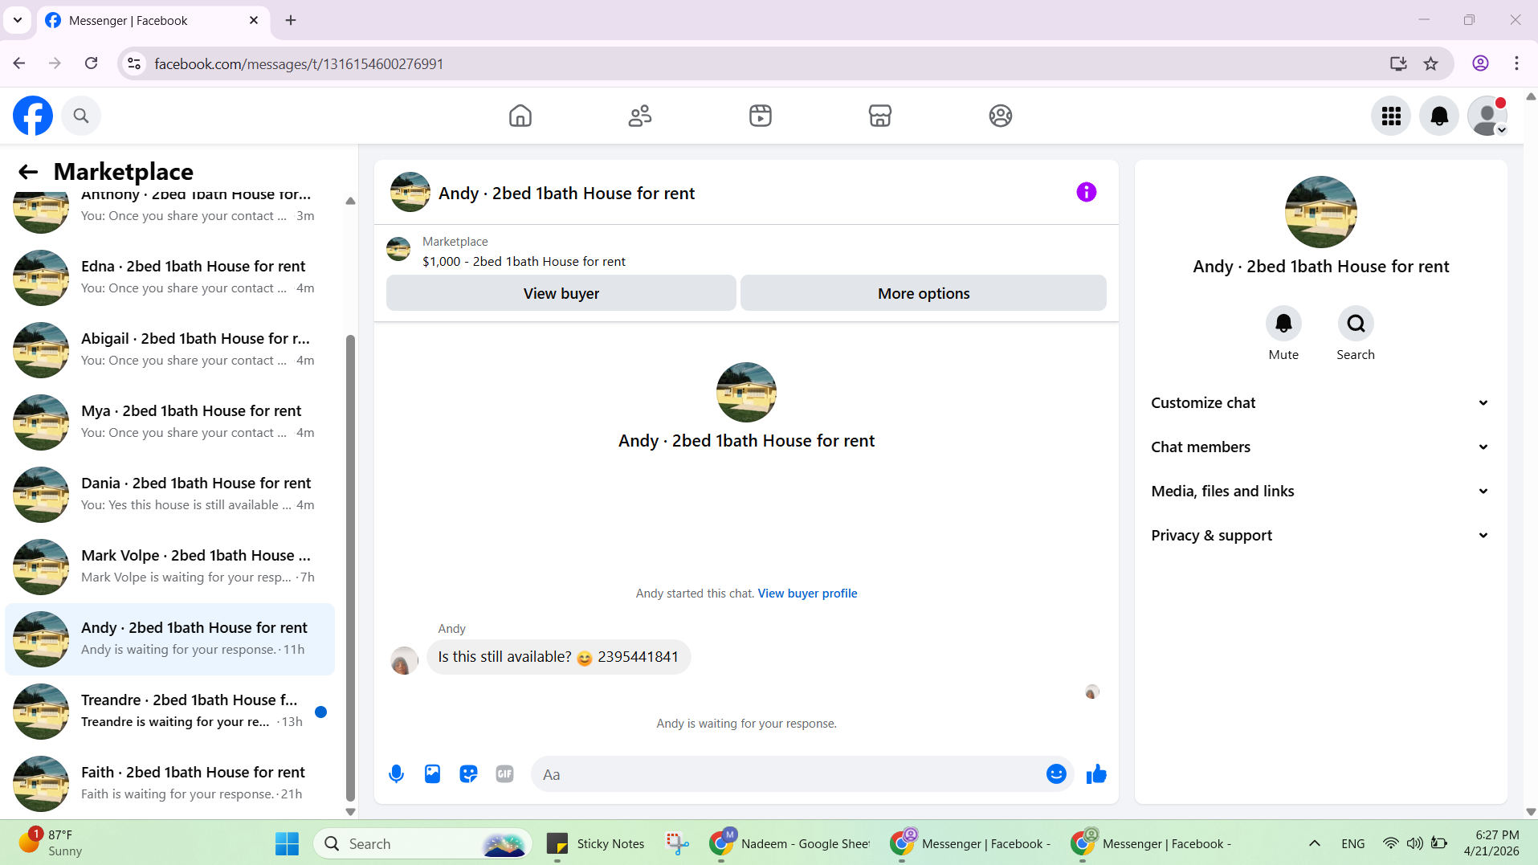Viewport: 1538px width, 865px height.
Task: Open the View buyer profile link
Action: [x=807, y=594]
